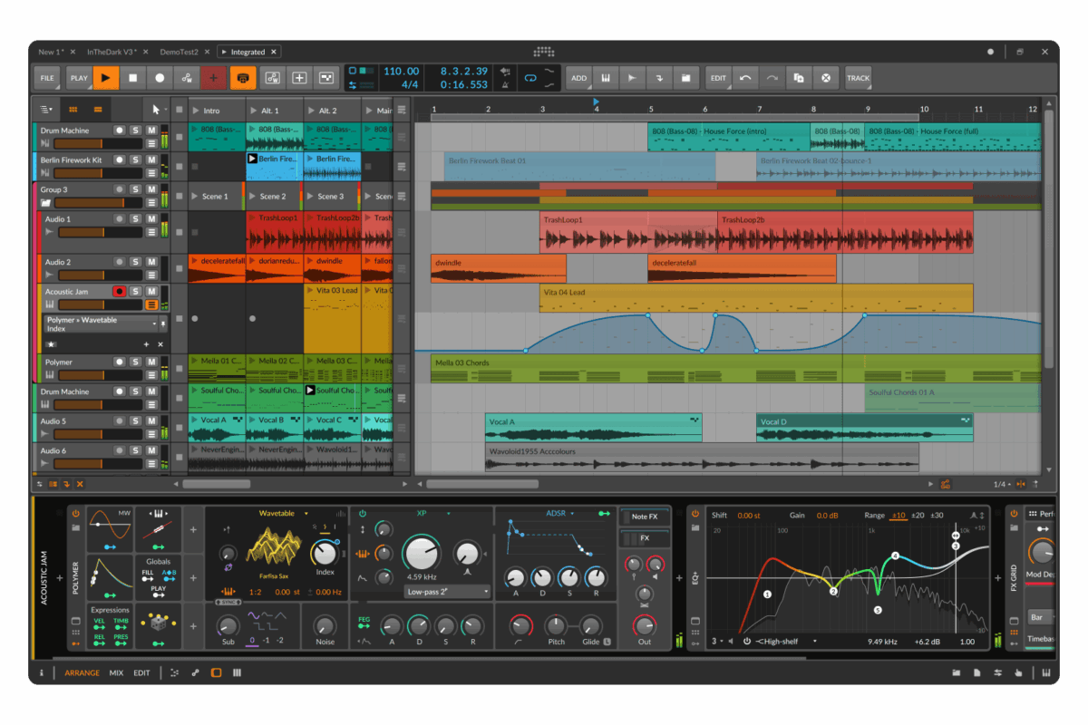The width and height of the screenshot is (1088, 725).
Task: Click the Note FX button in the device chain
Action: (x=645, y=517)
